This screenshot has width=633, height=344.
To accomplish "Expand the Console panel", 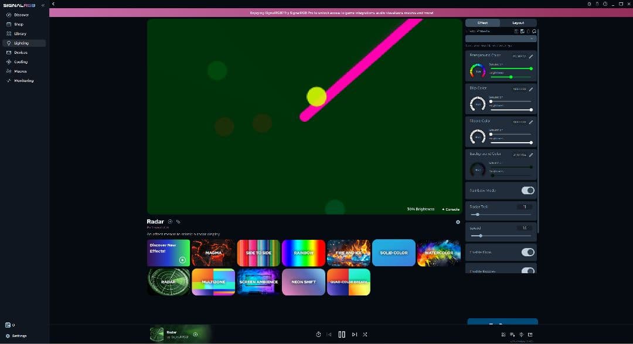I will [x=451, y=209].
